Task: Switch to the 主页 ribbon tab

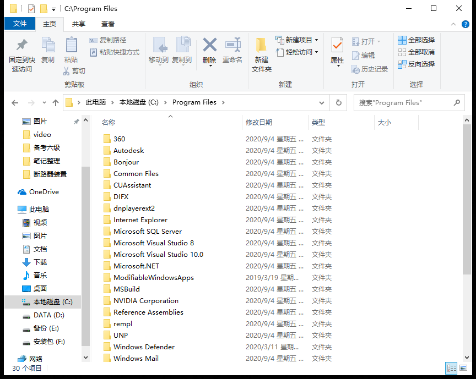Action: [x=50, y=24]
